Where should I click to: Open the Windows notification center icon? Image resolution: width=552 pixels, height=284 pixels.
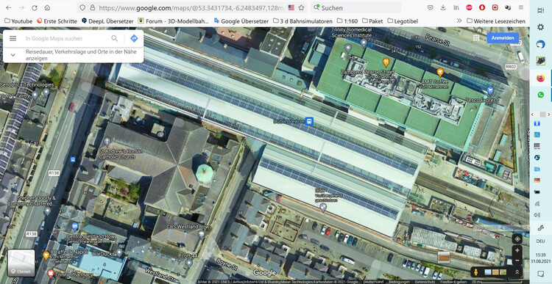pos(540,274)
